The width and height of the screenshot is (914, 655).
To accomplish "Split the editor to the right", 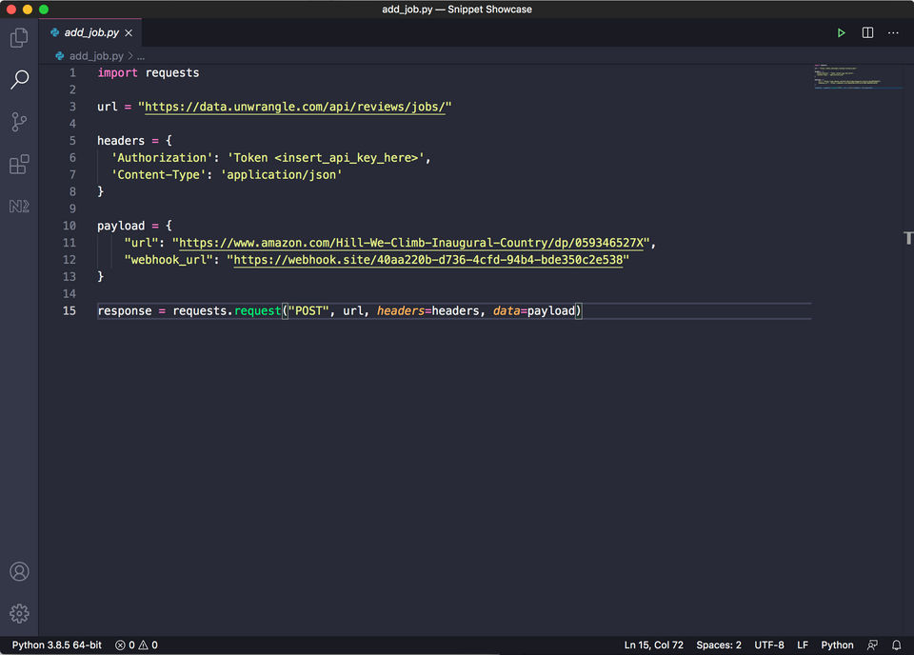I will click(867, 32).
